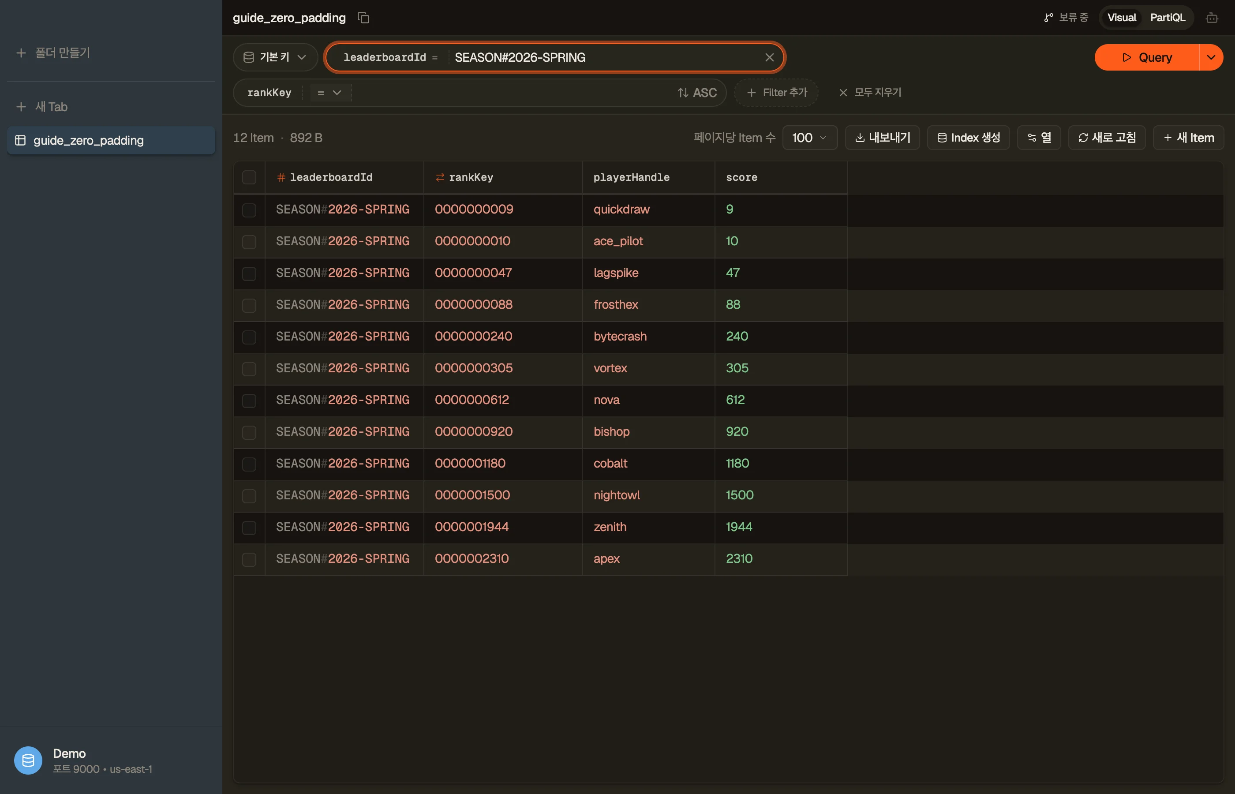The width and height of the screenshot is (1235, 794).
Task: Clear the leaderboardId value with the X icon
Action: coord(769,57)
